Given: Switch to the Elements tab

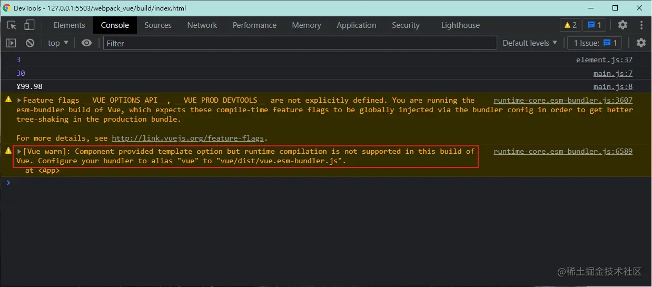Looking at the screenshot, I should [x=69, y=25].
